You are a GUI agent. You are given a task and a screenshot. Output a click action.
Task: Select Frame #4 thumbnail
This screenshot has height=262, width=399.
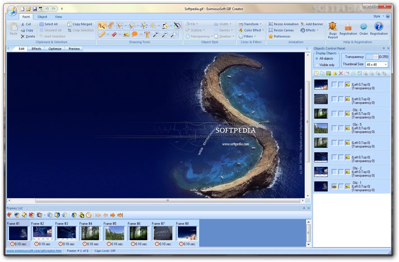tap(90, 233)
